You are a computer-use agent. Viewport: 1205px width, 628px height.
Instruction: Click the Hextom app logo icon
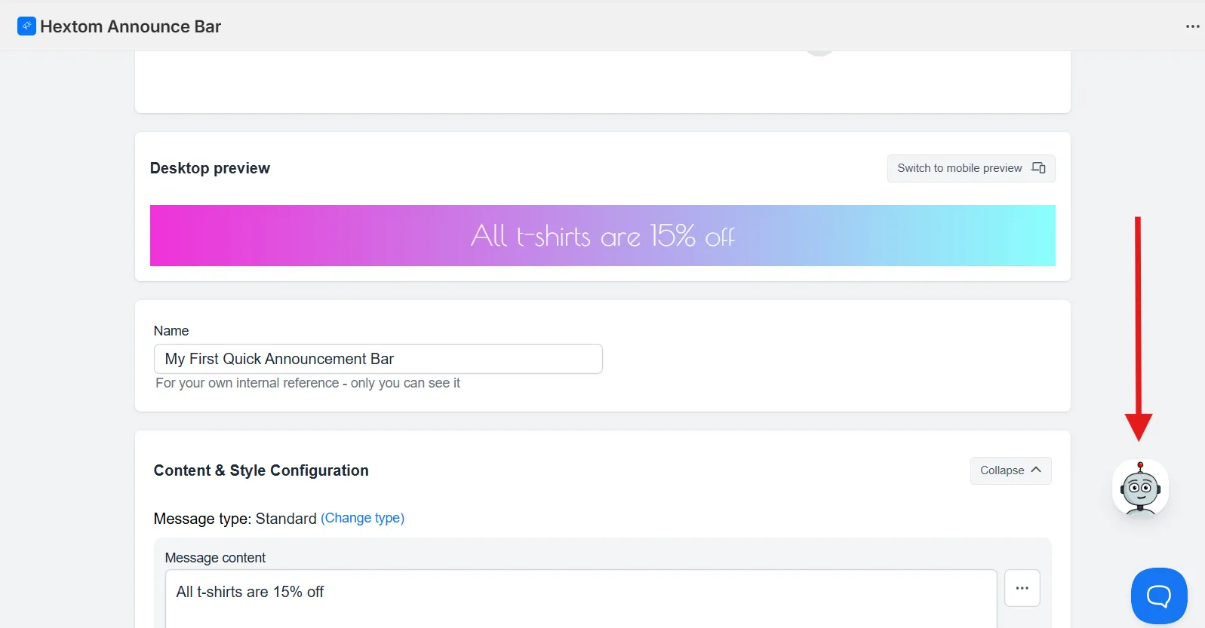pos(26,26)
